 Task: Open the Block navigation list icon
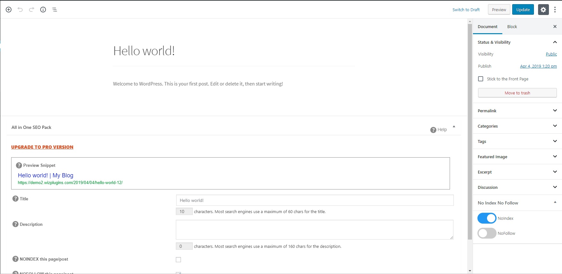click(55, 10)
